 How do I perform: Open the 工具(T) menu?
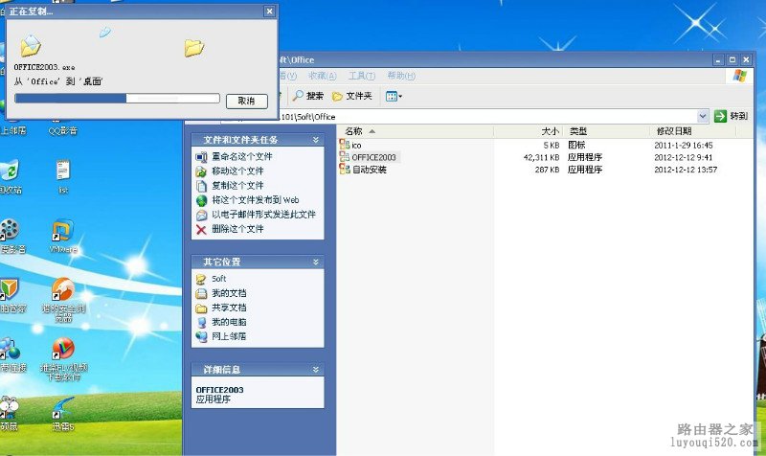(362, 76)
